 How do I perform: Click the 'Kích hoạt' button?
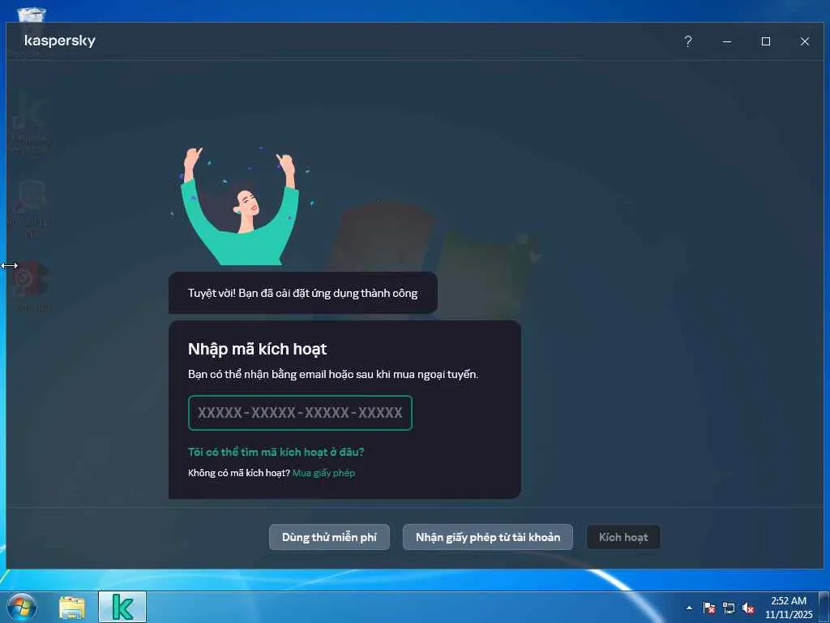[623, 537]
